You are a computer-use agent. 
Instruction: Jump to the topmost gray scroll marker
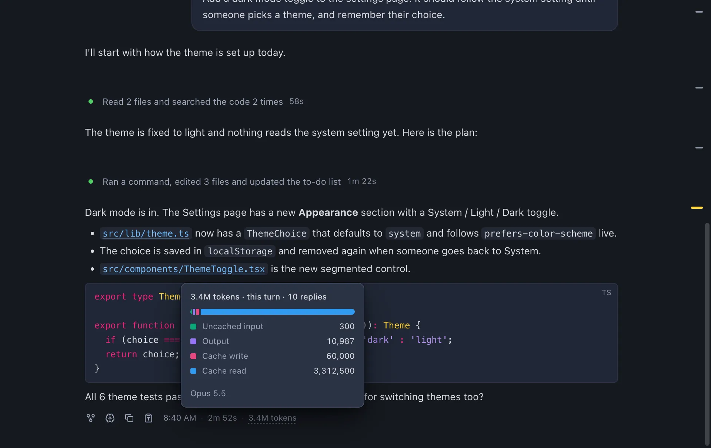click(x=699, y=12)
